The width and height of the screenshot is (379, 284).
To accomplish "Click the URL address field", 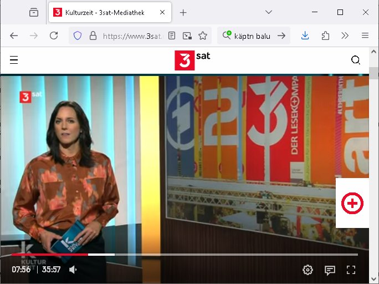I will (132, 35).
